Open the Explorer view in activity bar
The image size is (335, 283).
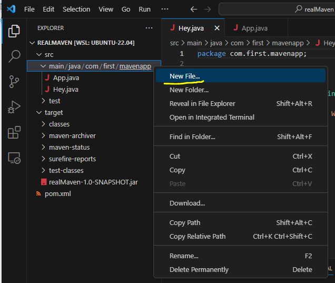click(14, 31)
